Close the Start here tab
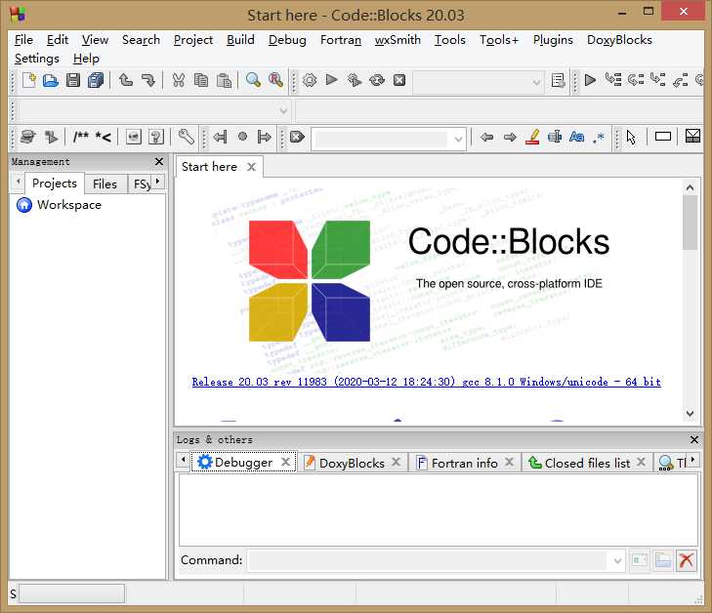712x613 pixels. [x=251, y=167]
